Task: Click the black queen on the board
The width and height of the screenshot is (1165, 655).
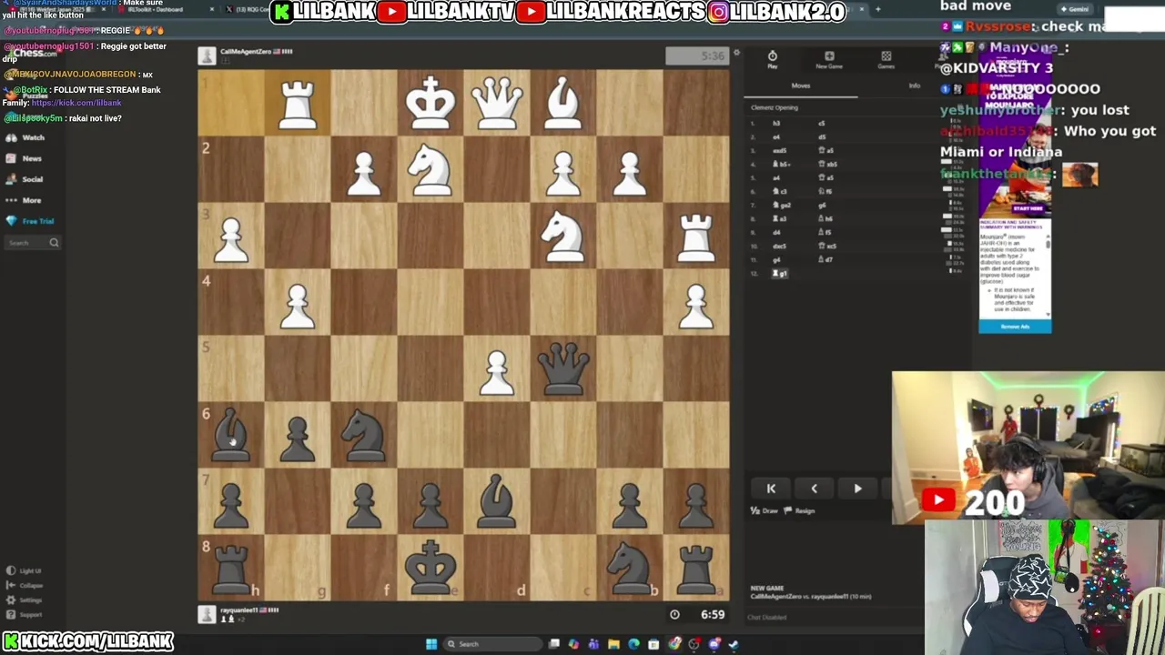Action: pyautogui.click(x=563, y=368)
